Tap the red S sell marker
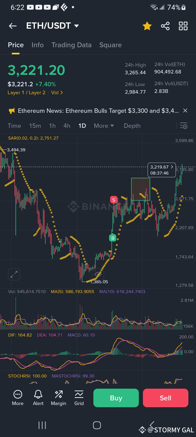The width and height of the screenshot is (196, 437). (x=114, y=200)
